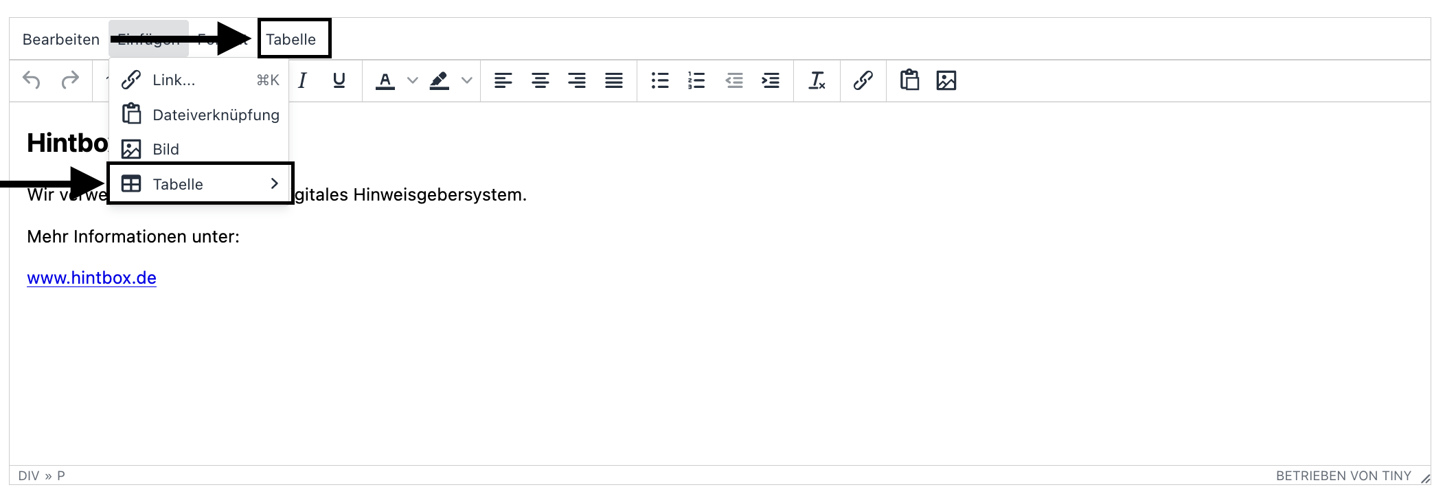Image resolution: width=1445 pixels, height=496 pixels.
Task: Click the DIV element in status path
Action: [29, 475]
